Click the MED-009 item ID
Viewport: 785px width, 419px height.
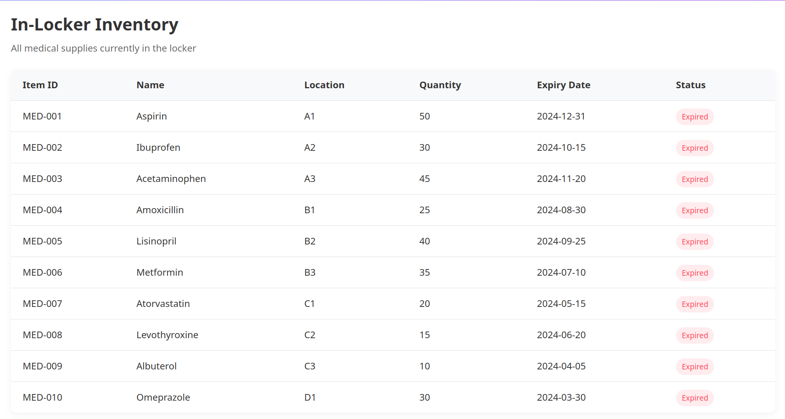point(42,366)
